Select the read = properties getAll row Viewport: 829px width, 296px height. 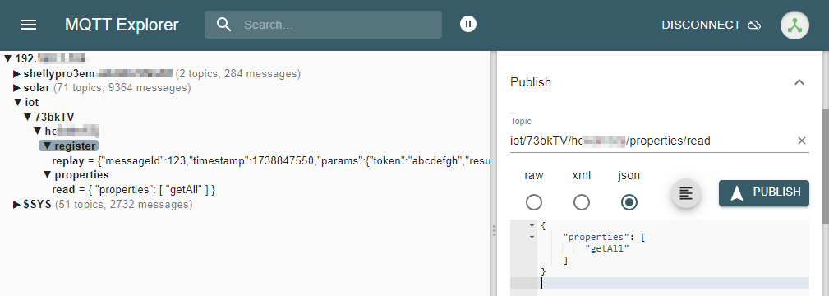pyautogui.click(x=134, y=190)
